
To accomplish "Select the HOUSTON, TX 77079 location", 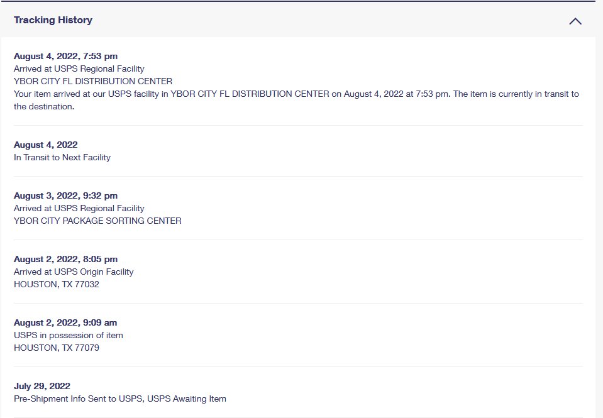I will (56, 348).
